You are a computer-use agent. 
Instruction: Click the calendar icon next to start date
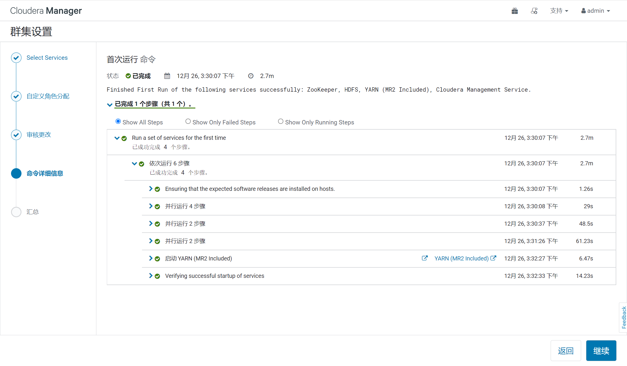[x=167, y=76]
